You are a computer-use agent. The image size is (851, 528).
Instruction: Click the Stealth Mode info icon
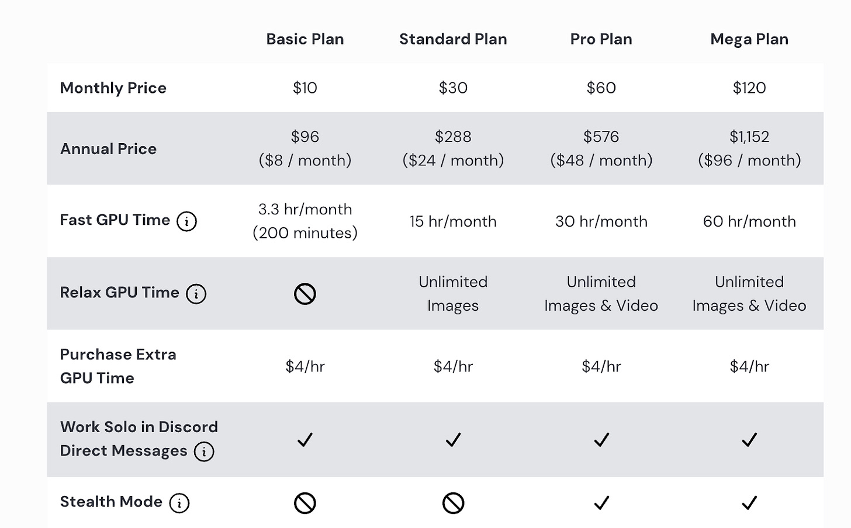[x=179, y=503]
